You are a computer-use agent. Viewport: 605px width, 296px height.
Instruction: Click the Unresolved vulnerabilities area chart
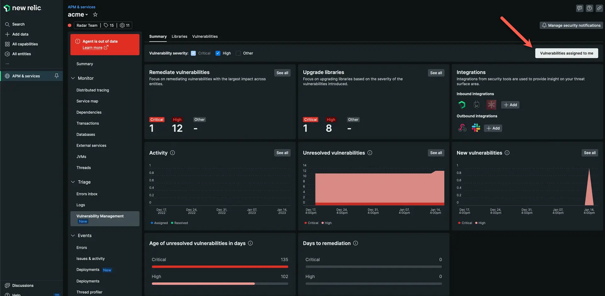[380, 188]
